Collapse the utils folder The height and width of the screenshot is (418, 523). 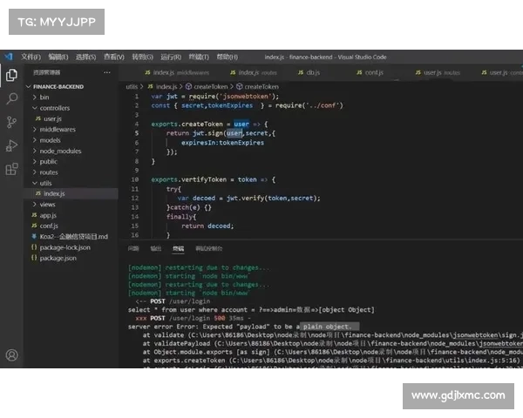(47, 183)
